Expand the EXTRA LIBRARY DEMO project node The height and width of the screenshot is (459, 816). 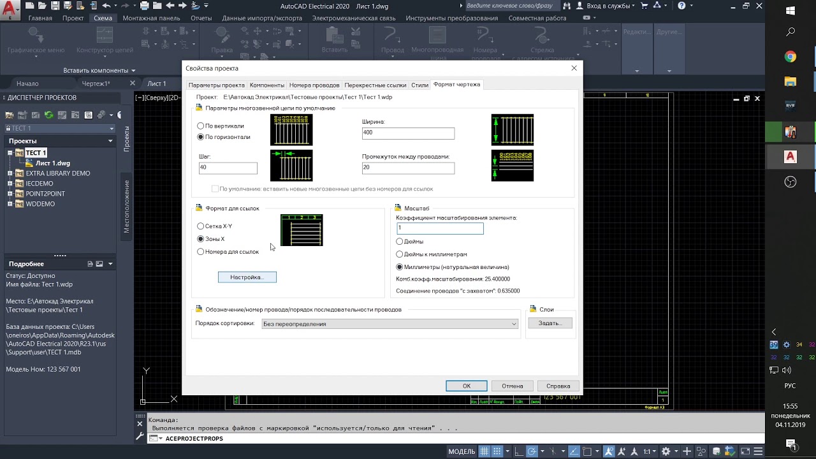point(10,173)
